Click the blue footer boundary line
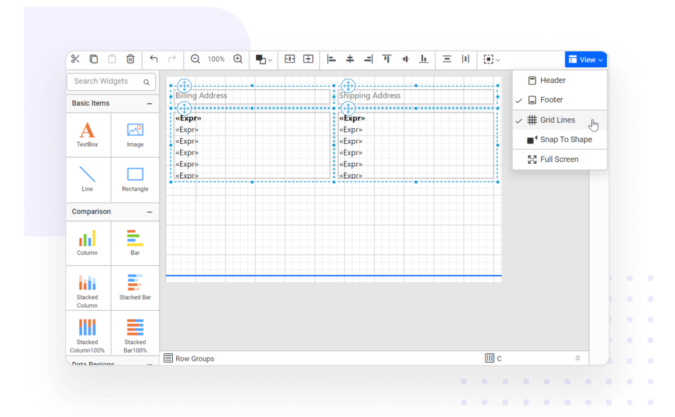The image size is (675, 417). (x=333, y=275)
